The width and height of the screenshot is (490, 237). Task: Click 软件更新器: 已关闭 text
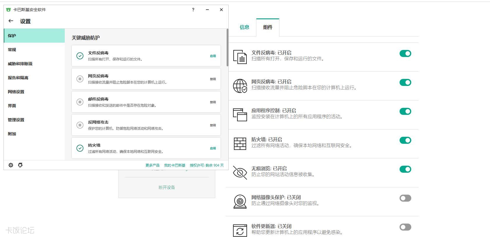pos(271,226)
